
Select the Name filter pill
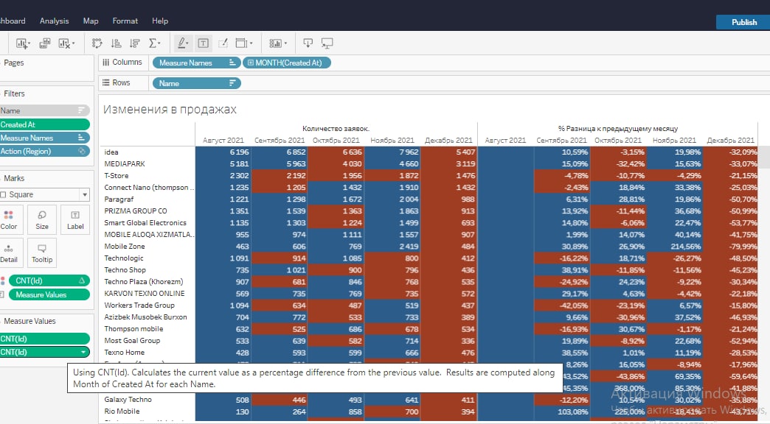pyautogui.click(x=45, y=110)
